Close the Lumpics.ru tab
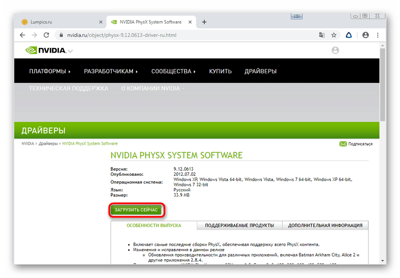The image size is (400, 278). point(101,22)
